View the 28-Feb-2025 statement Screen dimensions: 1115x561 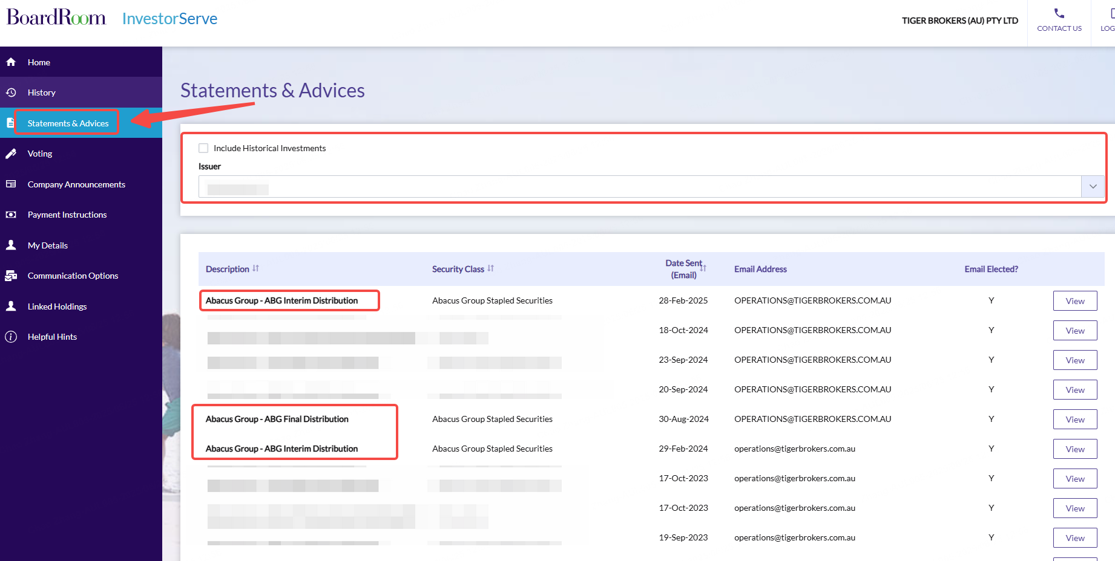point(1075,301)
